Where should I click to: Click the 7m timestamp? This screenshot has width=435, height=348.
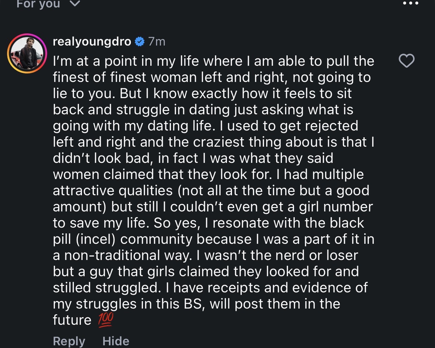(157, 41)
